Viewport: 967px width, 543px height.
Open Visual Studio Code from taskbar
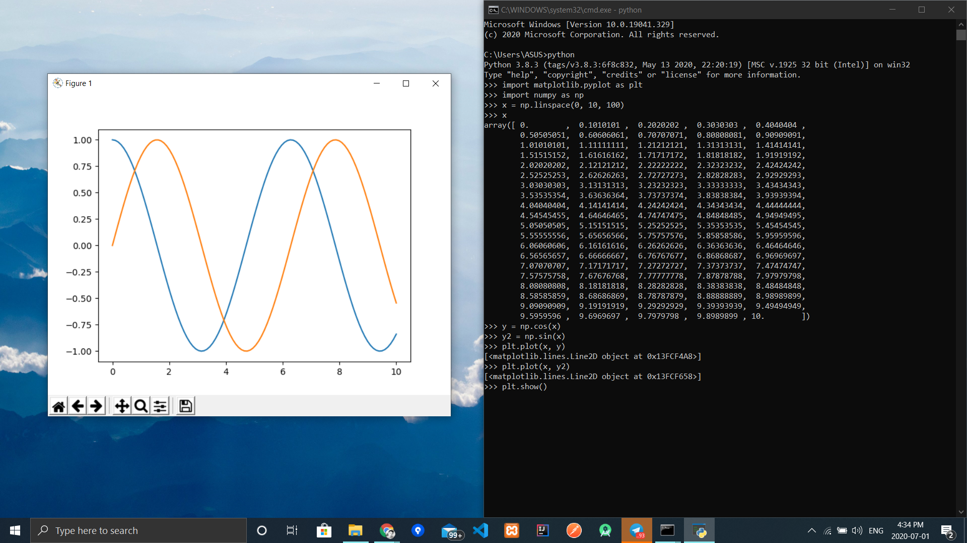coord(480,530)
